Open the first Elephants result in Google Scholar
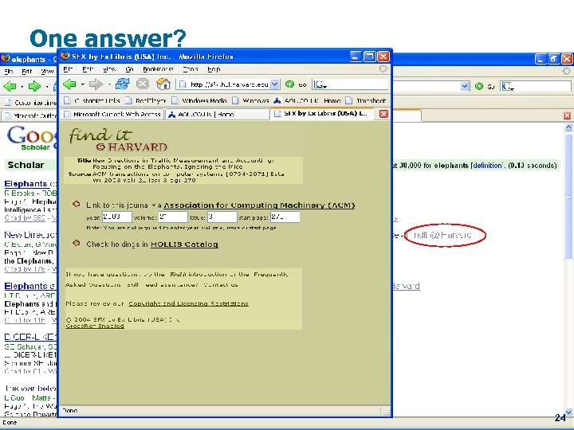 [26, 184]
